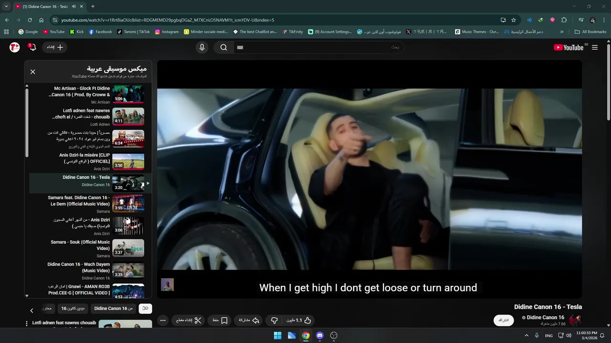The image size is (611, 343).
Task: Open taskbar volume control
Action: tap(569, 335)
